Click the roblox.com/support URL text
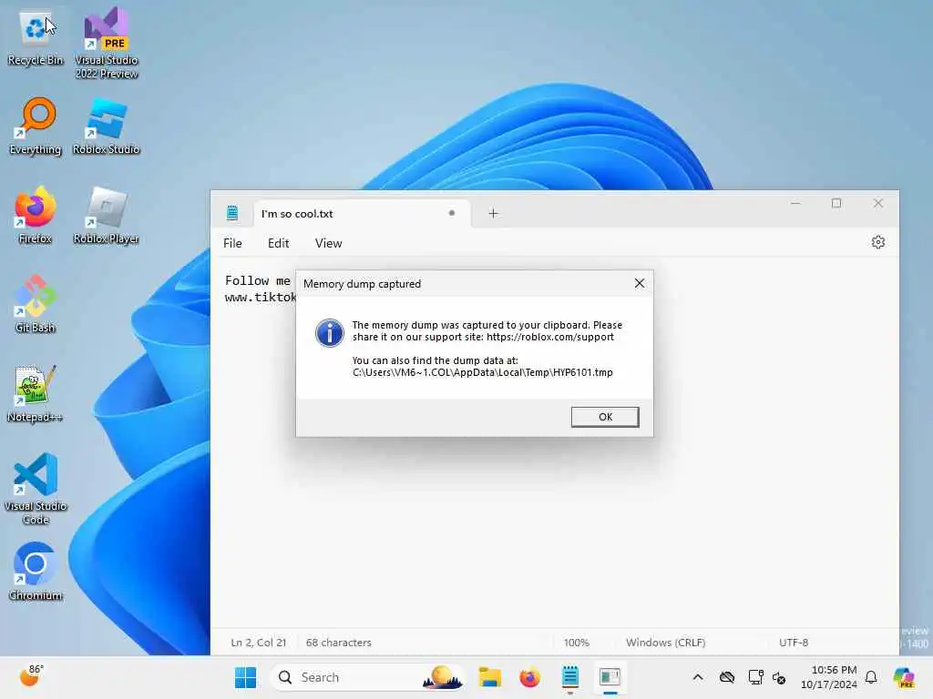Screen dimensions: 933x699 (x=550, y=337)
